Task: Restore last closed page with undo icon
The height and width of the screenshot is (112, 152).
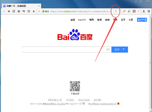Action: (x=24, y=11)
